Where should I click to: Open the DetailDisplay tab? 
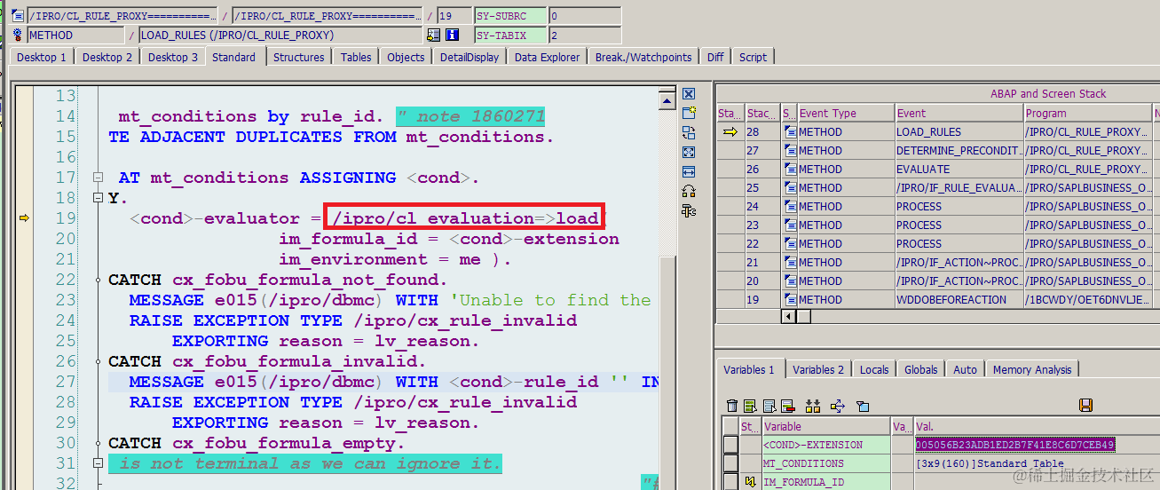(x=470, y=57)
